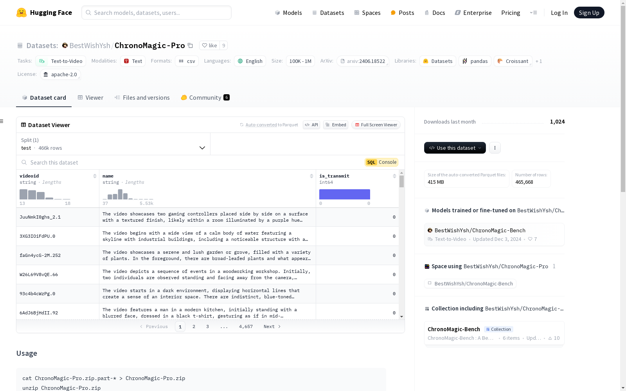Click the heart like button

point(209,45)
